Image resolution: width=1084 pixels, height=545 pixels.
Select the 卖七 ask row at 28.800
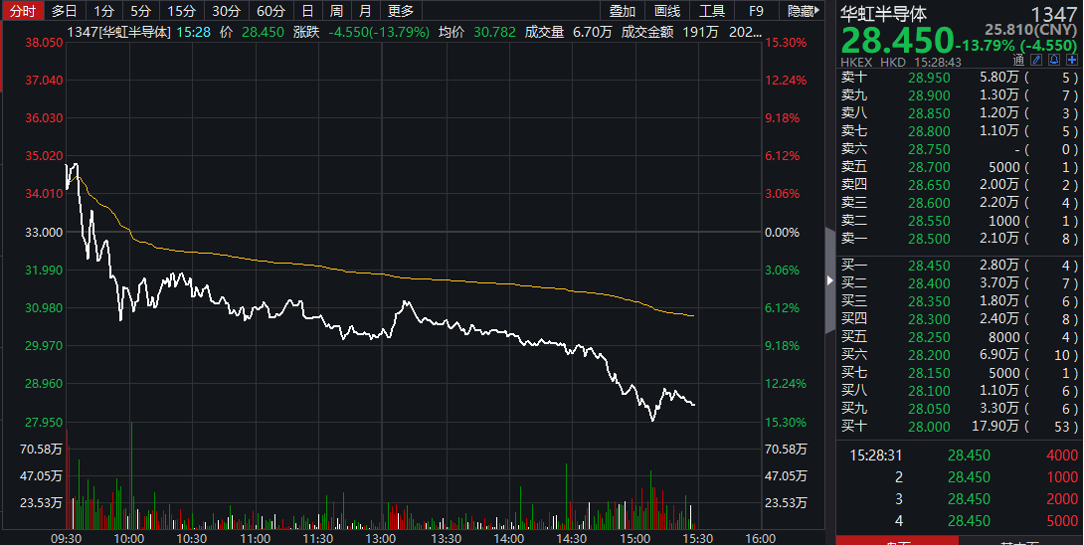[960, 131]
